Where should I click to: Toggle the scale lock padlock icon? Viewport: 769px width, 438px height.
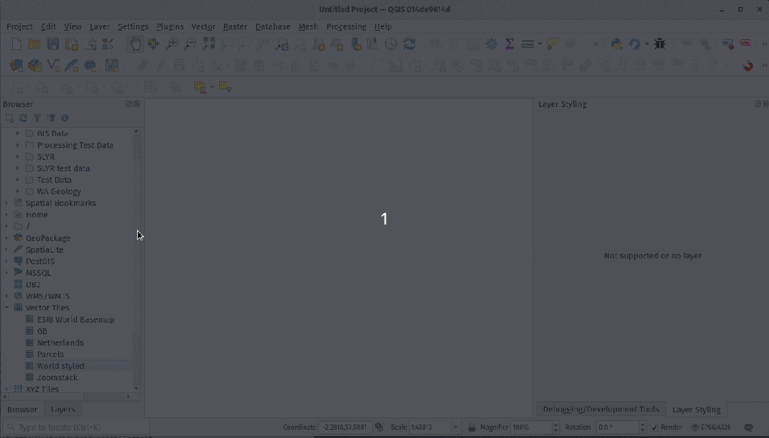click(x=472, y=427)
